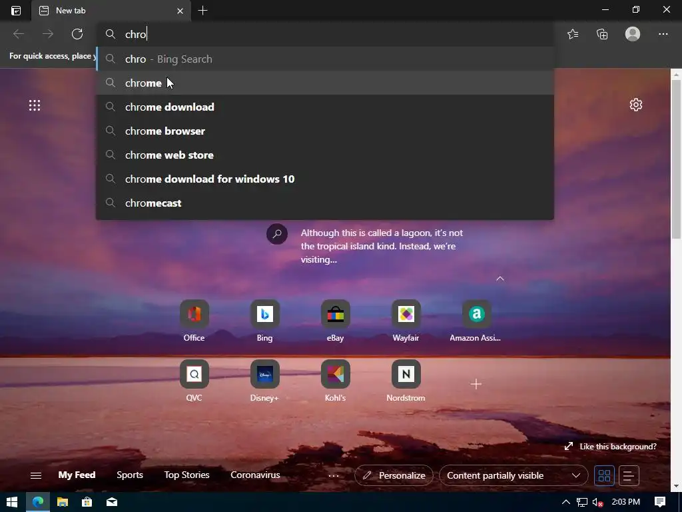
Task: Open the notification action center
Action: [660, 502]
